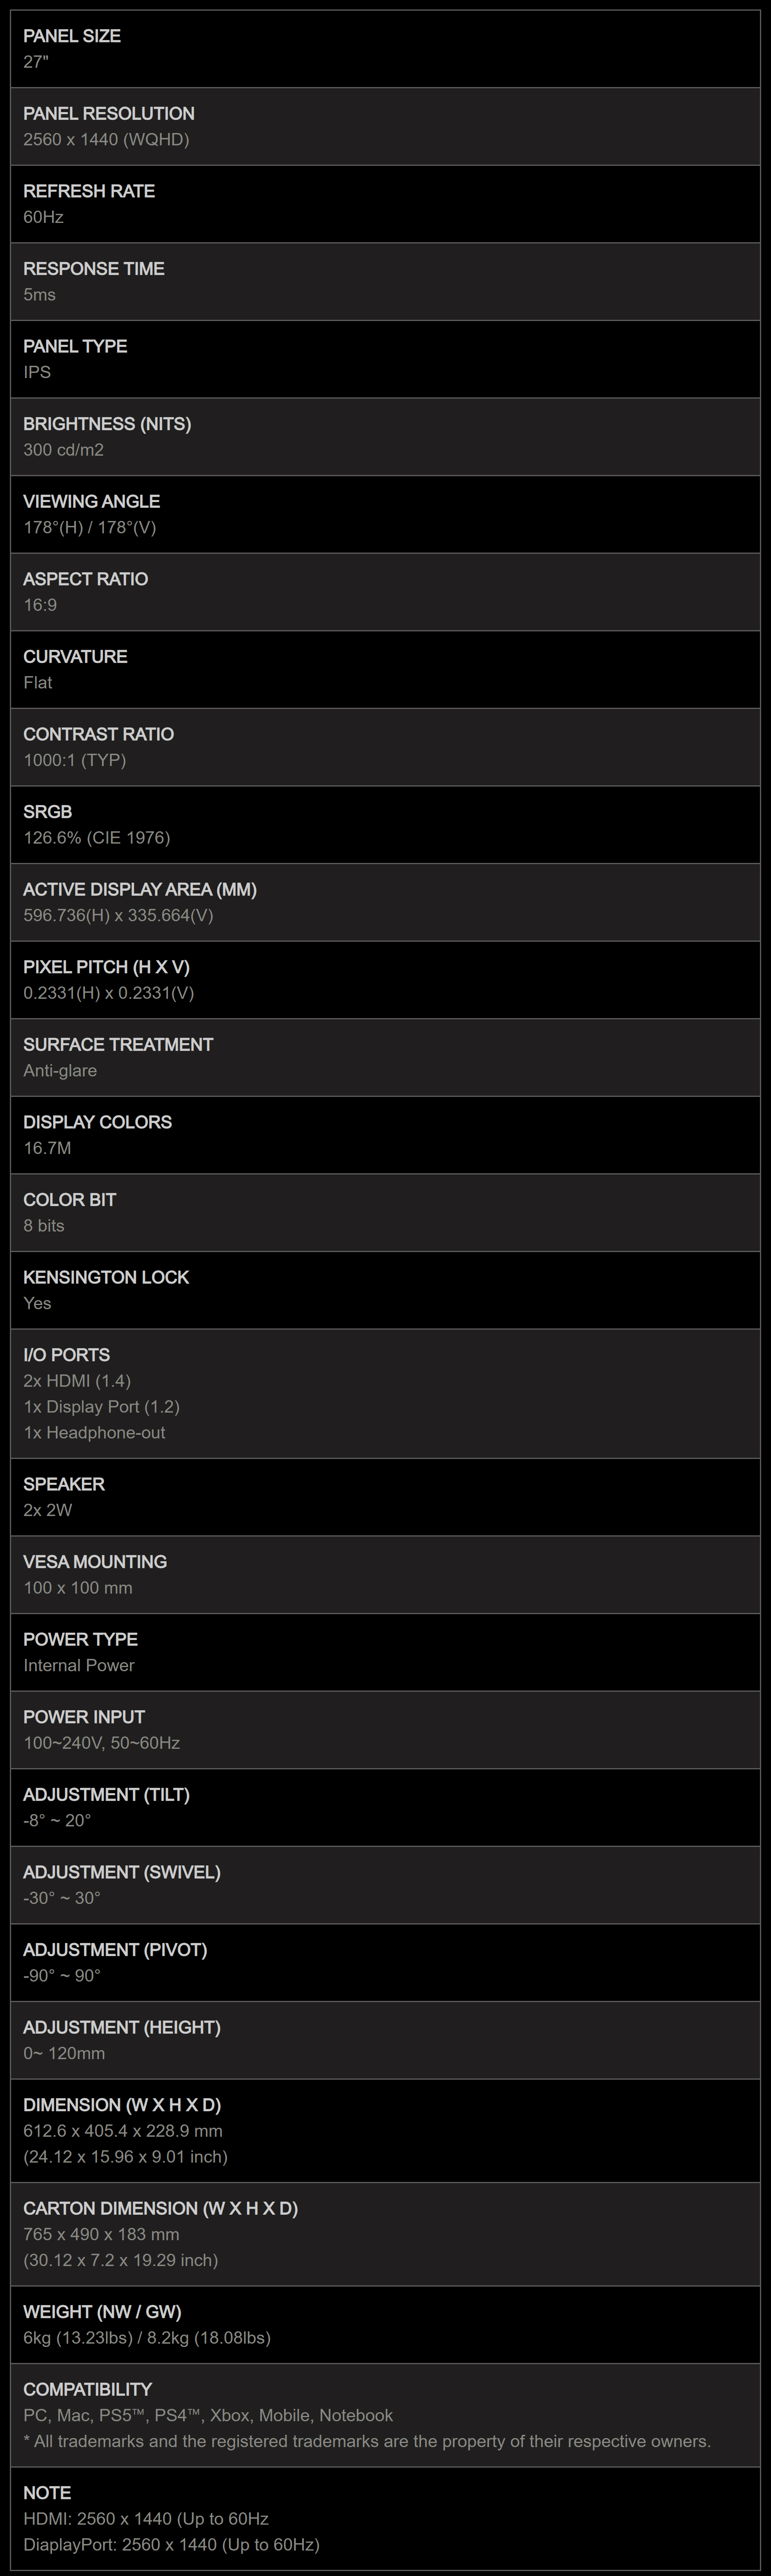
Task: Select the SURFACE TREATMENT Anti-glare value
Action: tap(60, 1071)
